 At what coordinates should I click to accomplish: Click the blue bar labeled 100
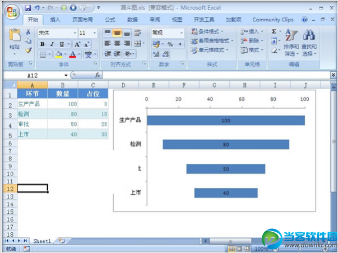pyautogui.click(x=226, y=121)
